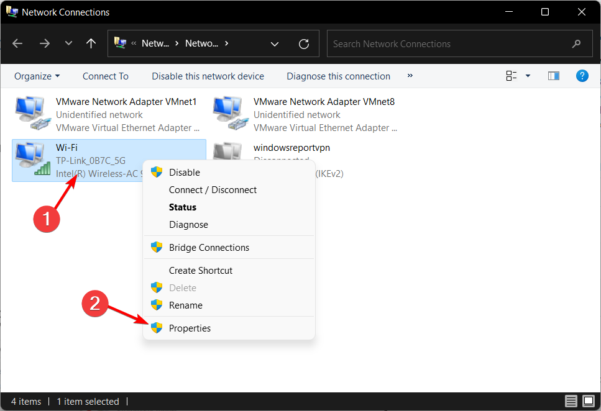Click the Back navigation arrow

17,43
